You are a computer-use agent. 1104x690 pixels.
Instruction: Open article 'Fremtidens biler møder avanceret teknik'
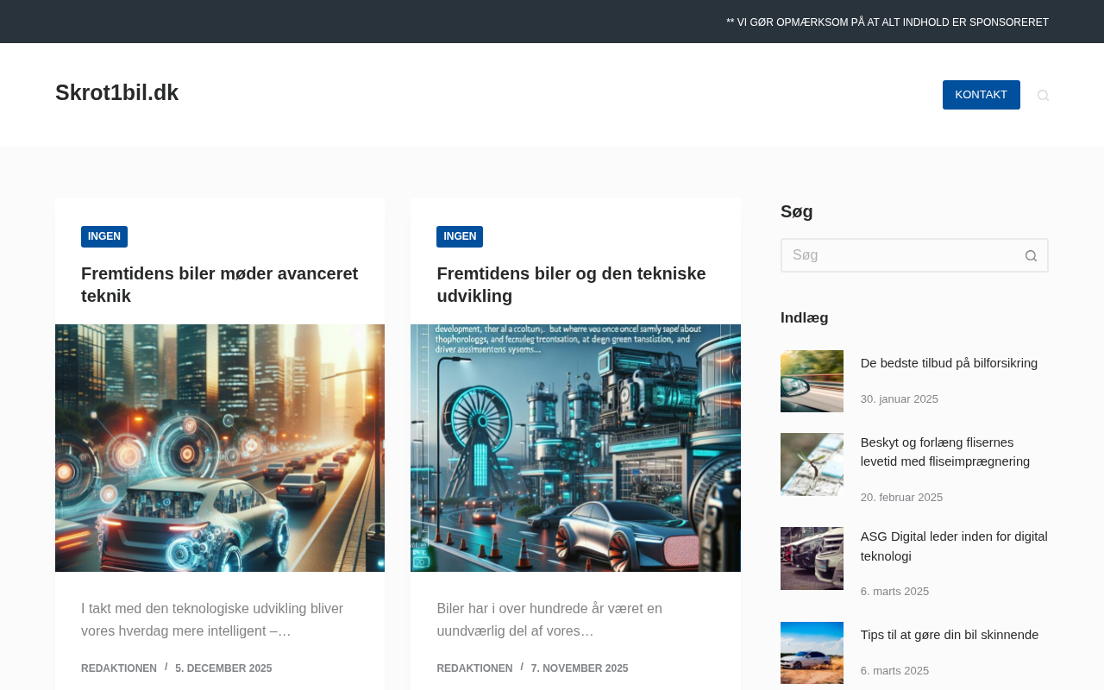click(219, 285)
